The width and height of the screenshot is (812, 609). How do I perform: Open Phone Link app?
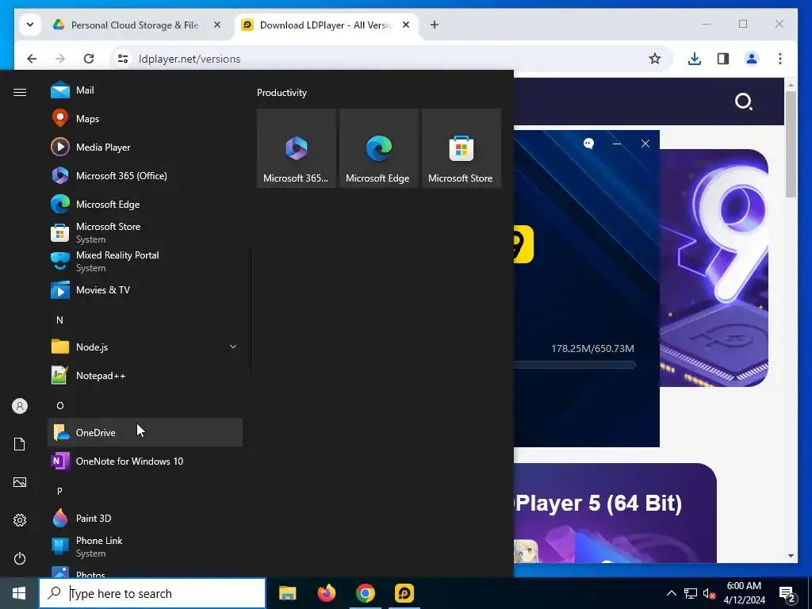click(x=145, y=546)
